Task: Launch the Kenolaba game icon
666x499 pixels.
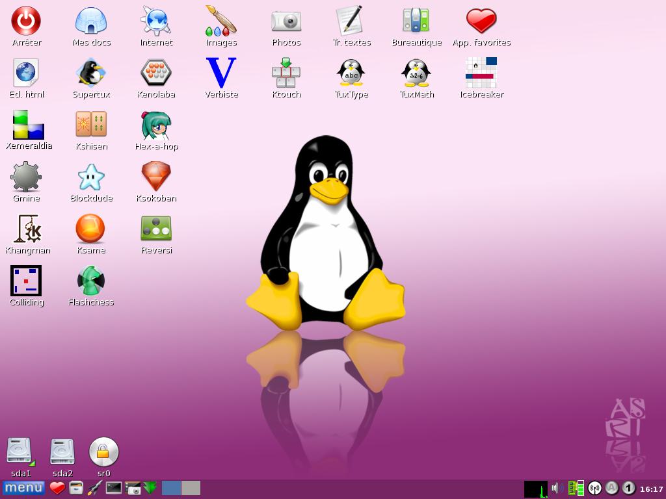Action: click(x=156, y=73)
